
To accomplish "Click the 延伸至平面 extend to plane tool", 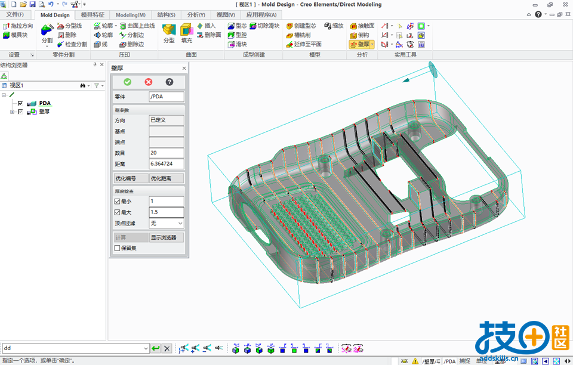I will point(304,44).
